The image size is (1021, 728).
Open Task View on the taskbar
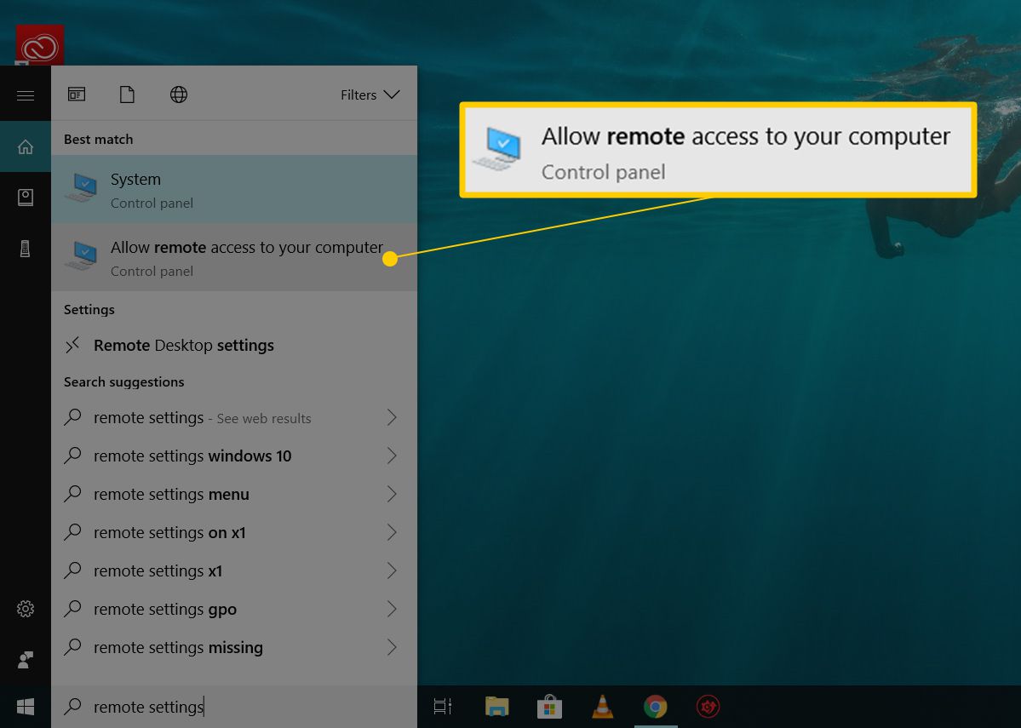[442, 706]
